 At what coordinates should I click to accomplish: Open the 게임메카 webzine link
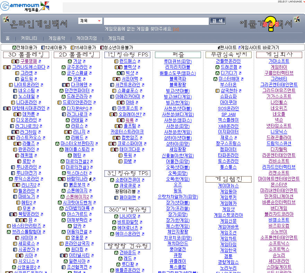[228, 203]
